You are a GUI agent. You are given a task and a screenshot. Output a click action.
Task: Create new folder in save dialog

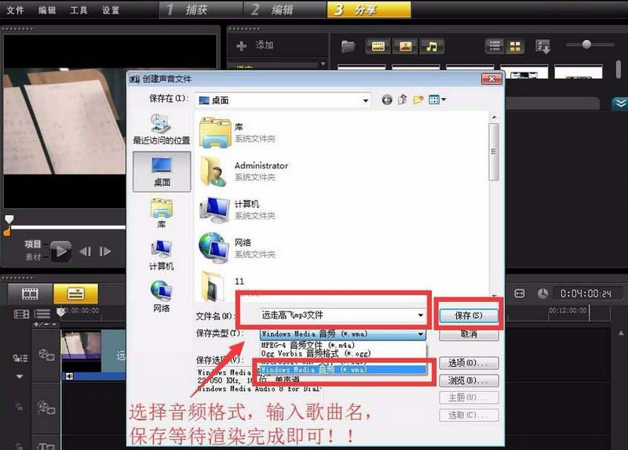pyautogui.click(x=418, y=100)
